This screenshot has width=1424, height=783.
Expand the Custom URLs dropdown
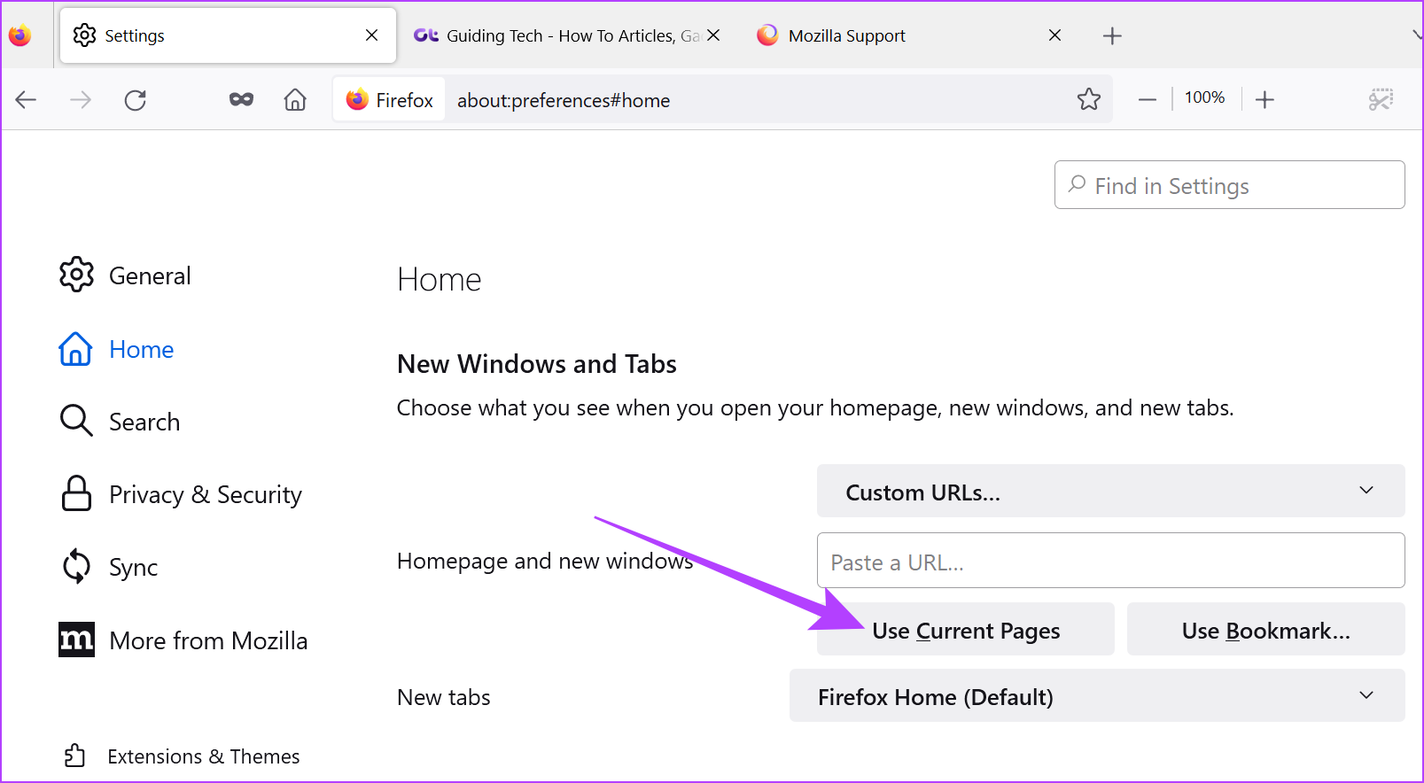tap(1110, 492)
